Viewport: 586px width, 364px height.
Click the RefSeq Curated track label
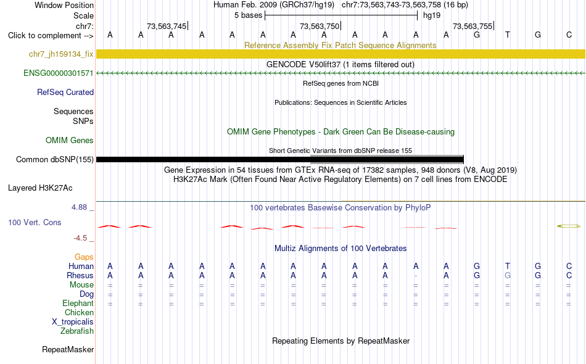tap(65, 93)
